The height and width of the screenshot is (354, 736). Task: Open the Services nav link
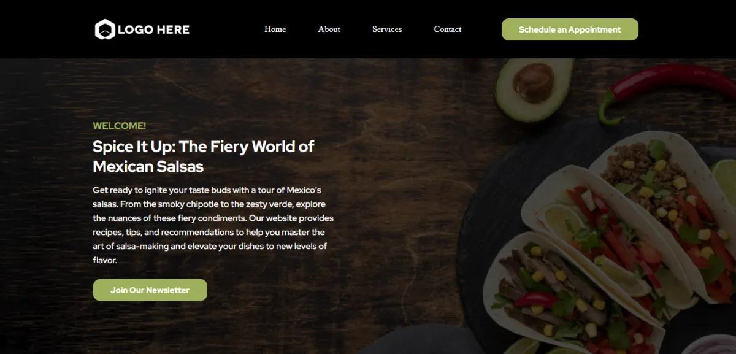coord(387,29)
